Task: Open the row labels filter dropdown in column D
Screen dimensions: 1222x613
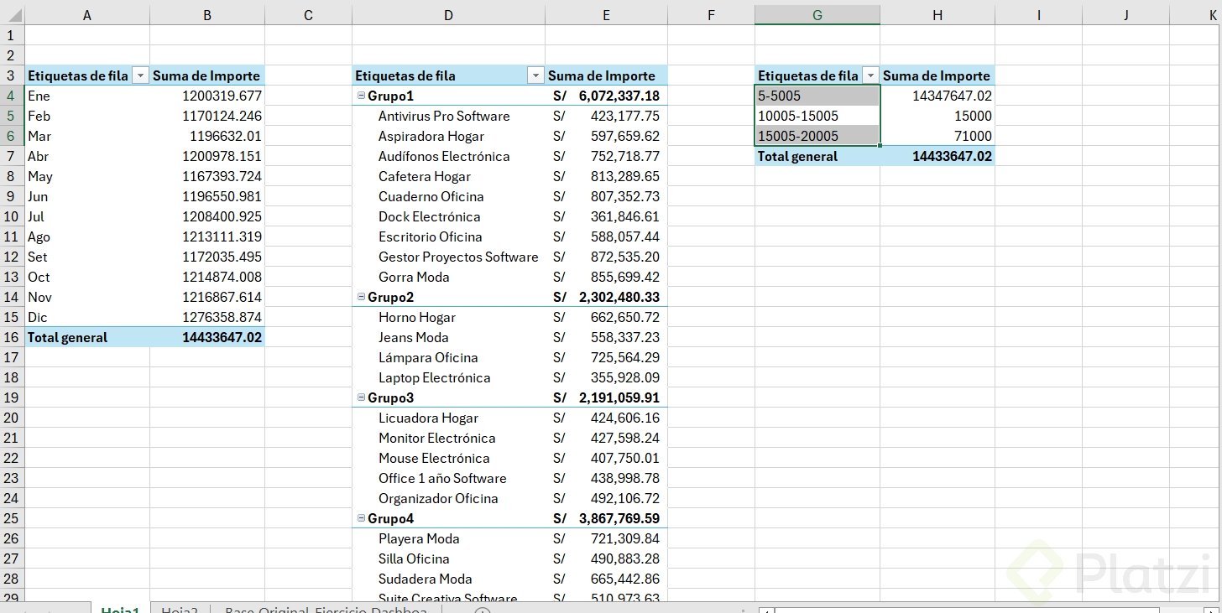Action: [x=535, y=76]
